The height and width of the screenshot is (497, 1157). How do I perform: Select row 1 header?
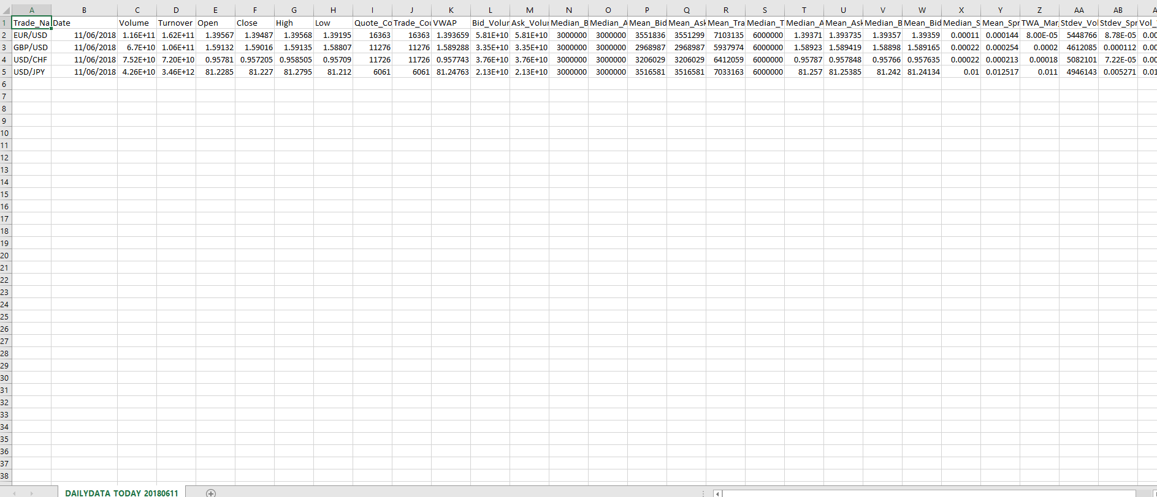coord(6,23)
